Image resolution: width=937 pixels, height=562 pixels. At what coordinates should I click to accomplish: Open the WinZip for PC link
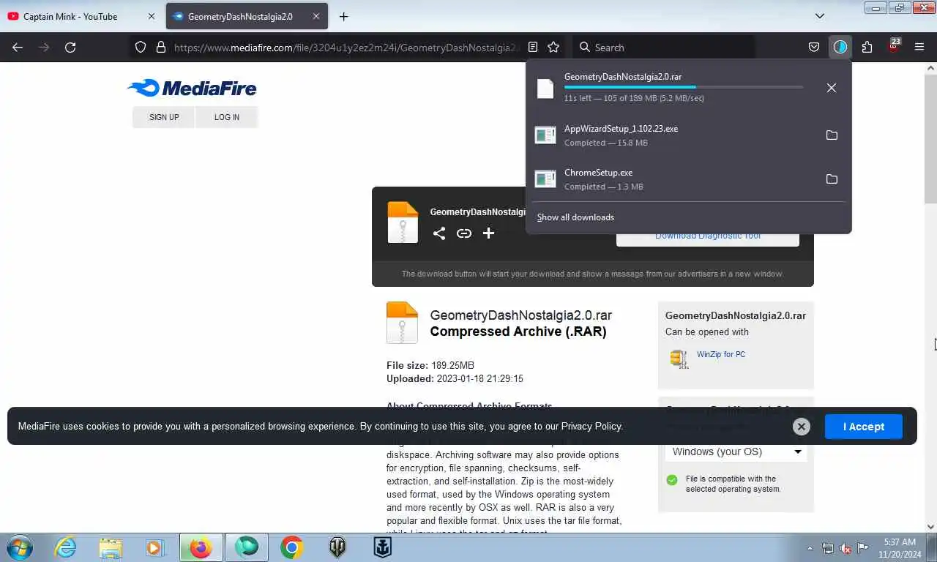721,354
